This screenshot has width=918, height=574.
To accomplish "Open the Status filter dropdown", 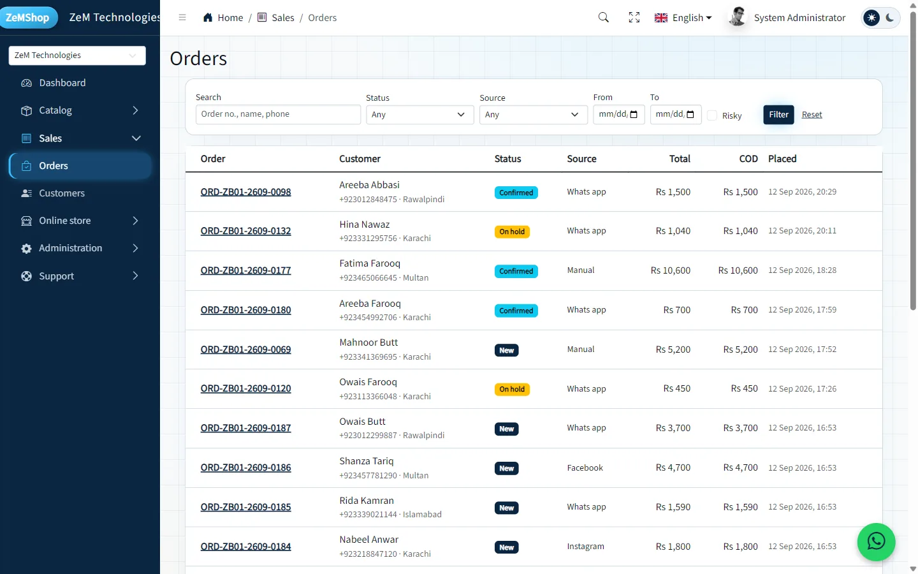I will click(x=419, y=115).
